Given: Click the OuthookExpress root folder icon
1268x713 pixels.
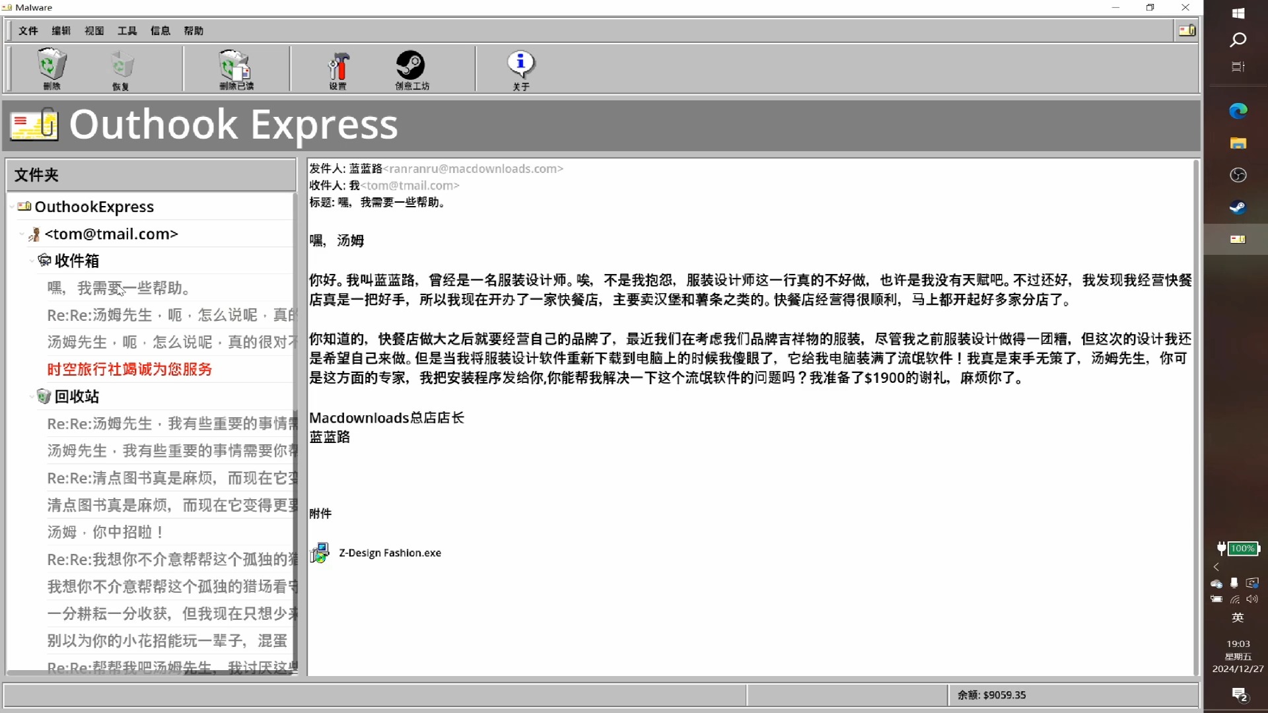Looking at the screenshot, I should coord(24,206).
